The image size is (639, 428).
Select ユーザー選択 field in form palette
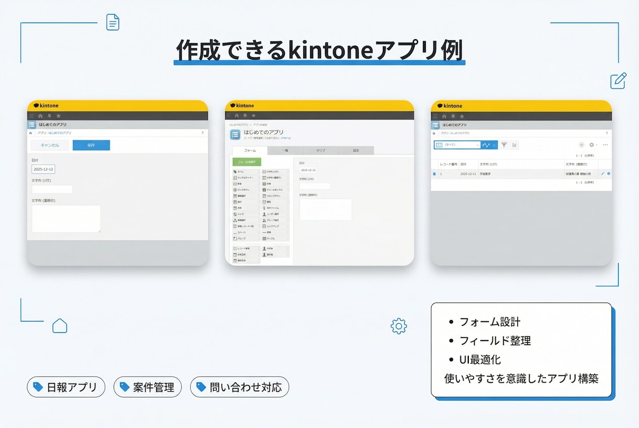coord(276,214)
